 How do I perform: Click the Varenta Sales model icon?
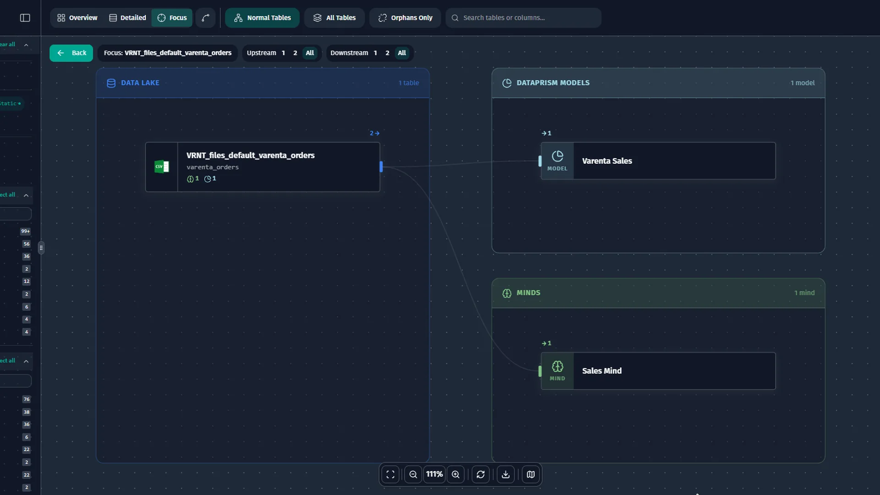coord(557,157)
